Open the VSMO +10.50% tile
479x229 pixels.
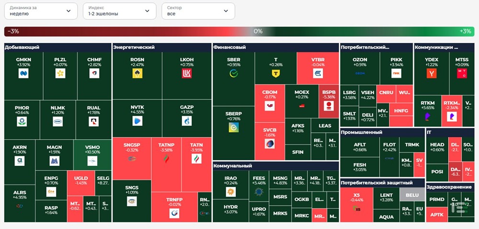[92, 154]
